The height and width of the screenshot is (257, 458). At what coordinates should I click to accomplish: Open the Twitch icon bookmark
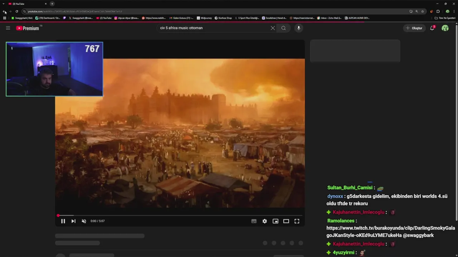tap(65, 18)
